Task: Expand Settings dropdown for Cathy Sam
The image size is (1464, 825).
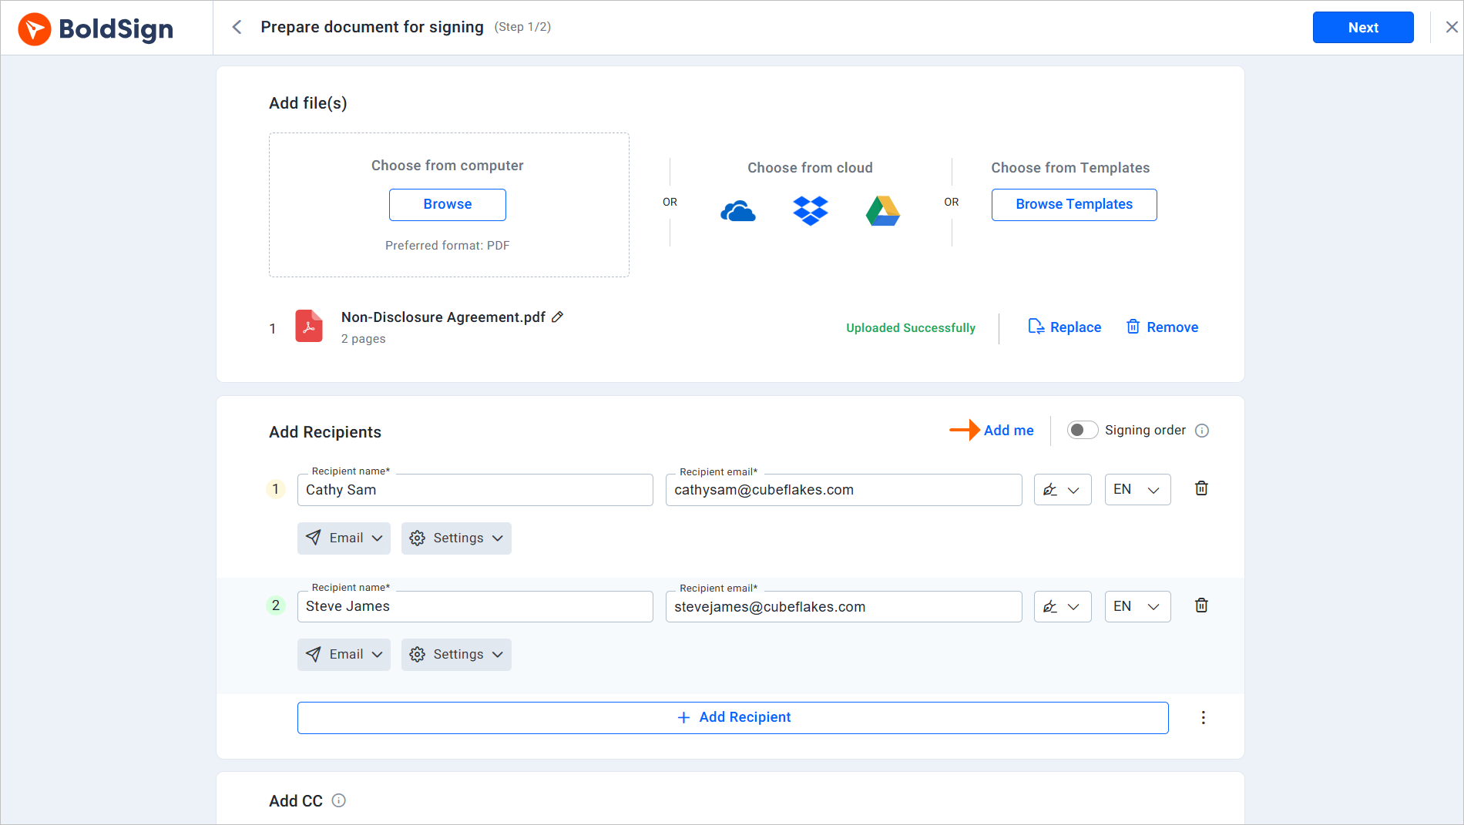Action: pos(456,538)
